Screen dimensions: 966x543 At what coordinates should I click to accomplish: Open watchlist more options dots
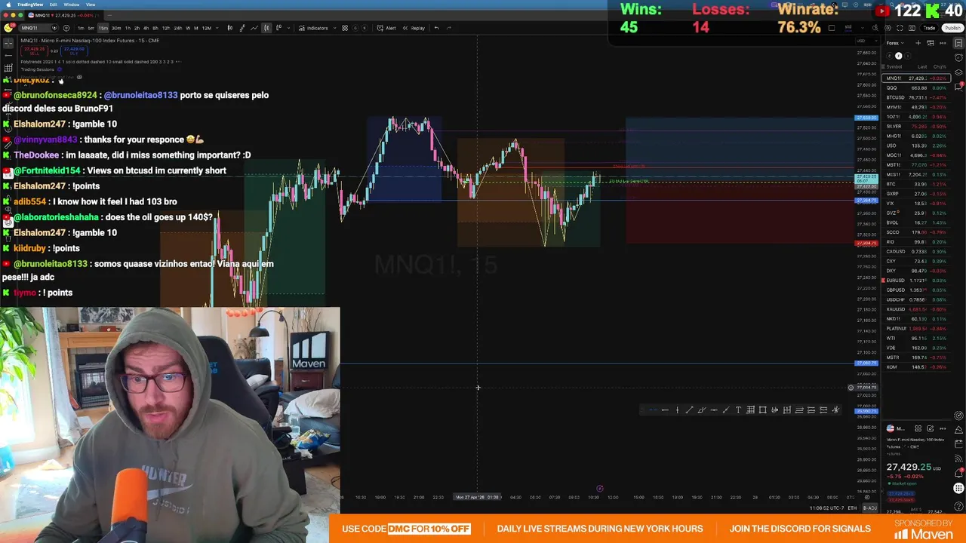click(x=943, y=43)
